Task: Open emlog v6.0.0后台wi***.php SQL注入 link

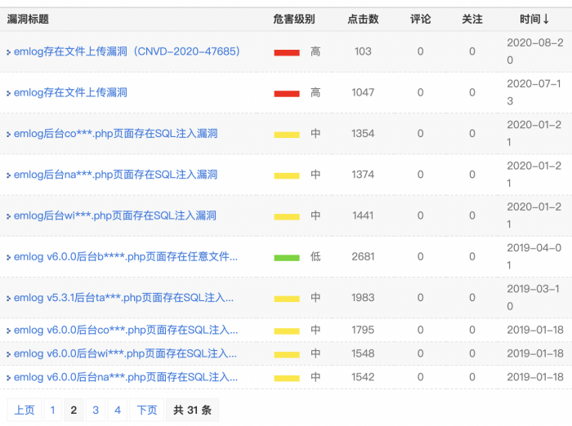Action: [x=125, y=353]
